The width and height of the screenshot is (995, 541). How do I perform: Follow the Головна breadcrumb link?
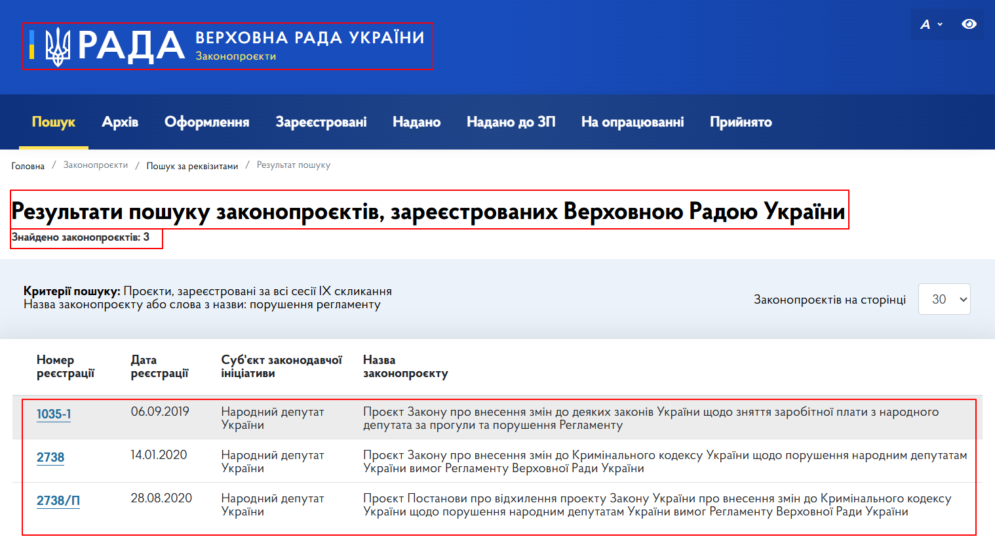coord(28,166)
